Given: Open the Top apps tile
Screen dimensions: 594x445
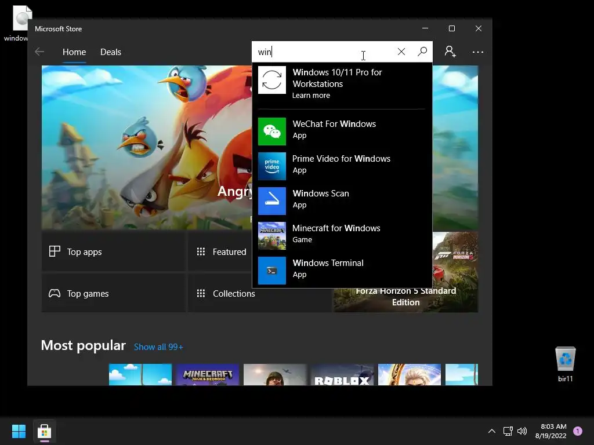Looking at the screenshot, I should pyautogui.click(x=114, y=251).
